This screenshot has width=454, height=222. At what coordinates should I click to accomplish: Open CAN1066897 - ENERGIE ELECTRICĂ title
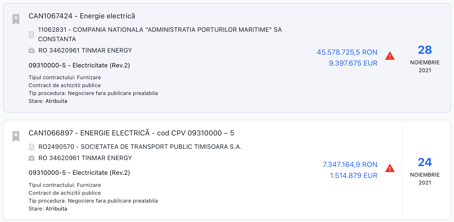pyautogui.click(x=131, y=133)
